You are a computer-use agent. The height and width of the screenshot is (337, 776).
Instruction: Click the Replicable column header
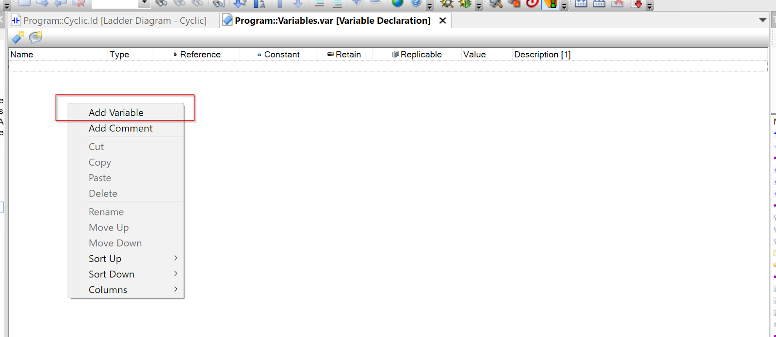tap(417, 54)
